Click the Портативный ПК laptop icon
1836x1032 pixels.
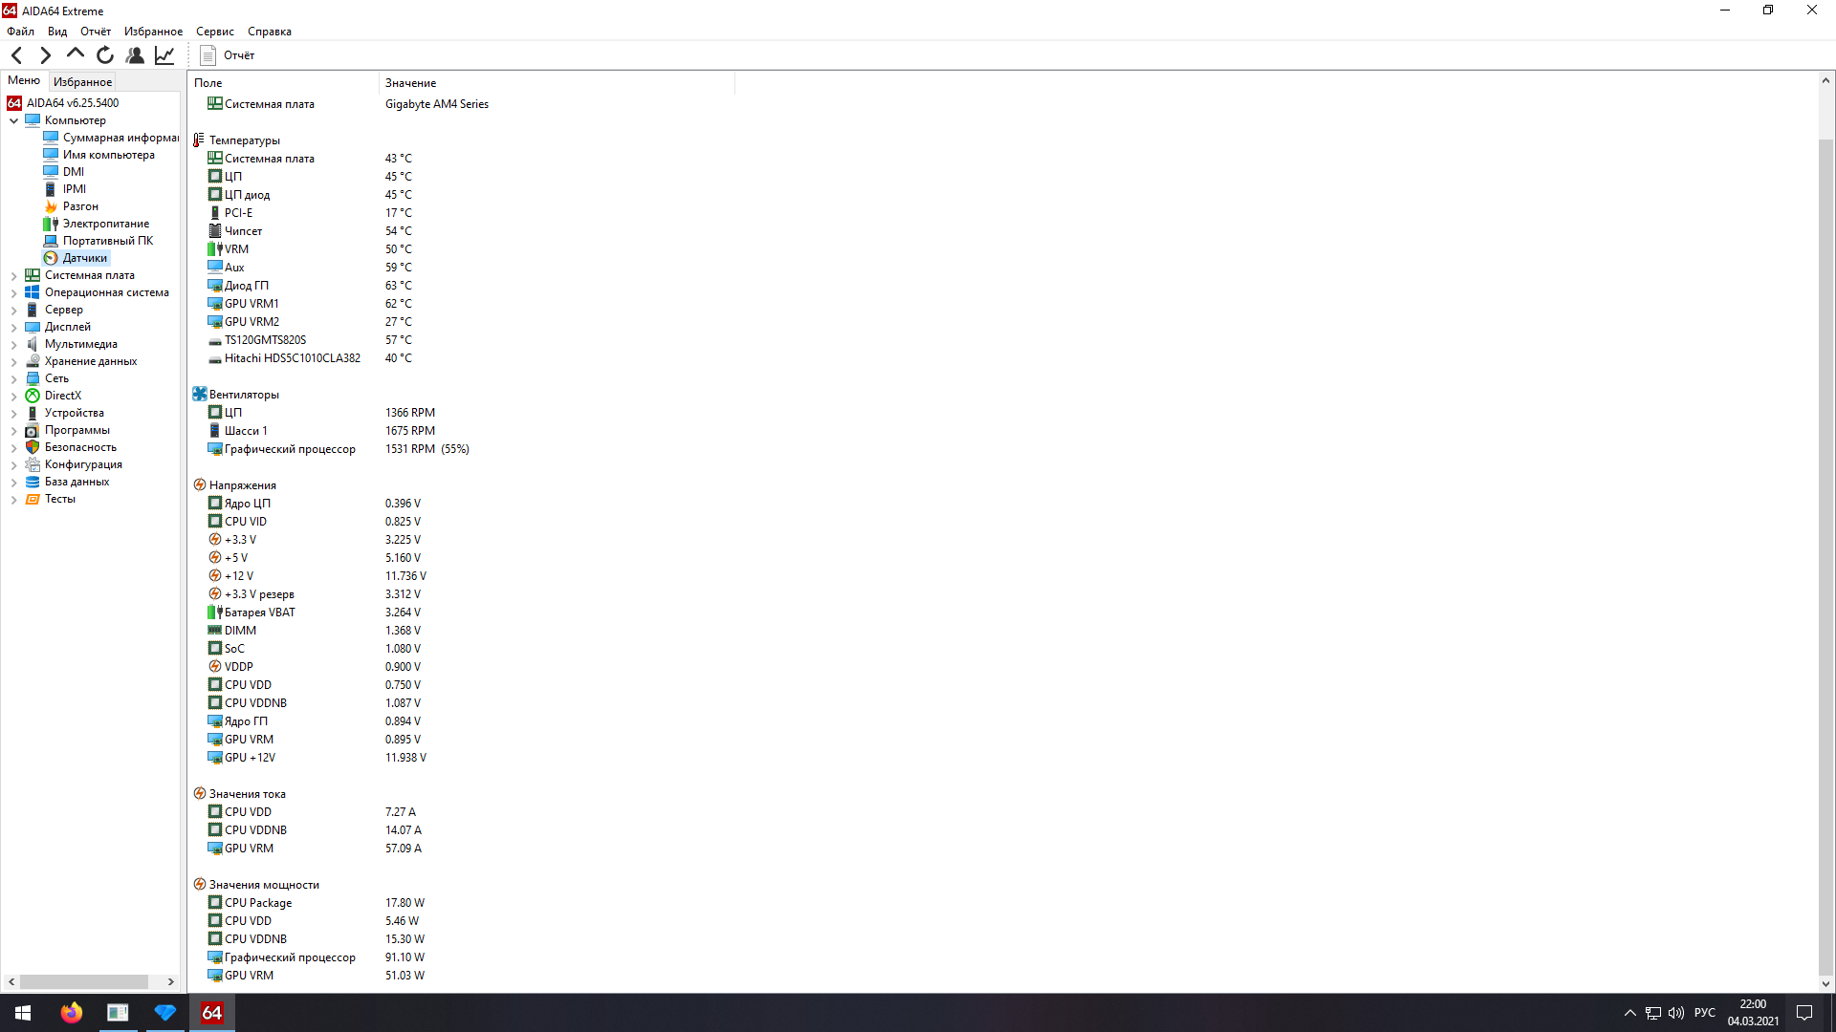tap(51, 241)
